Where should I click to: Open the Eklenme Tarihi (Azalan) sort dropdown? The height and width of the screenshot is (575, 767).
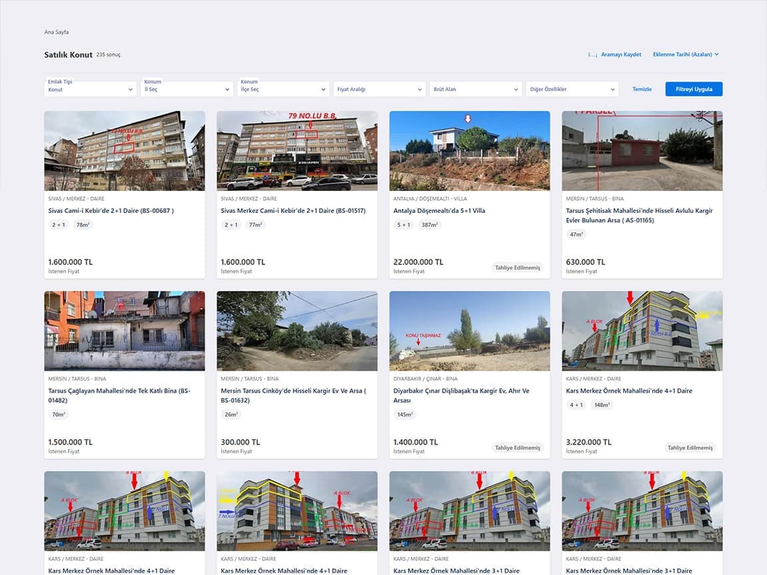[x=685, y=55]
